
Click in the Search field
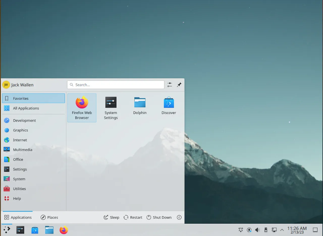[x=116, y=85]
